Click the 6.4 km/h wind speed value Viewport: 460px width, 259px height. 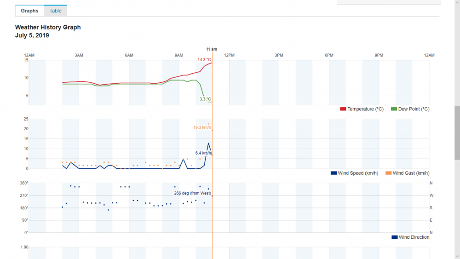click(203, 153)
